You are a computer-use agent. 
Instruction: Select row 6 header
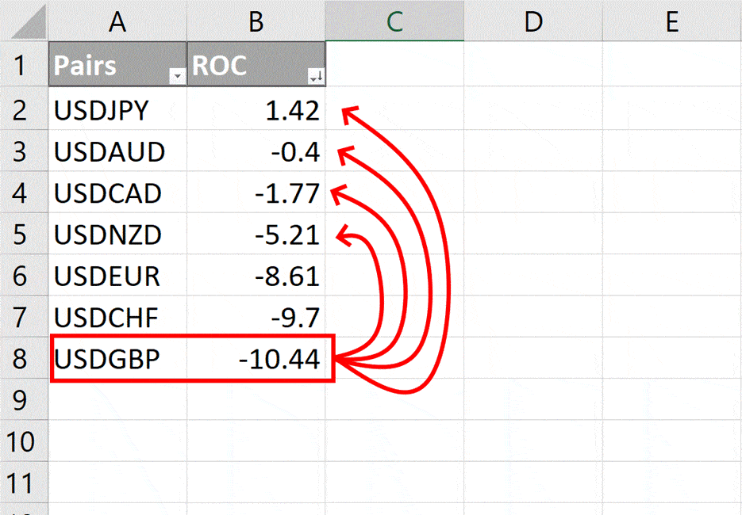pyautogui.click(x=24, y=275)
